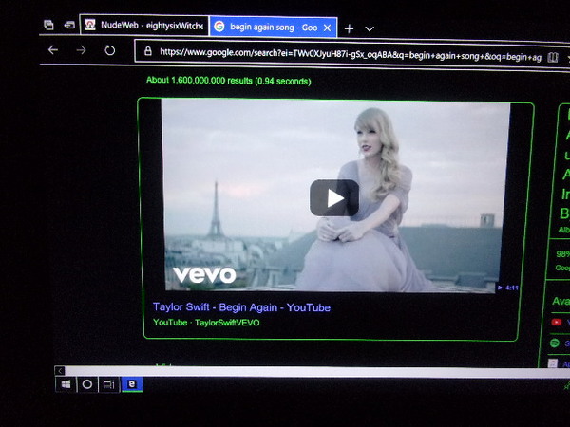Expand the tab previews chevron
The image size is (570, 427).
tap(370, 29)
